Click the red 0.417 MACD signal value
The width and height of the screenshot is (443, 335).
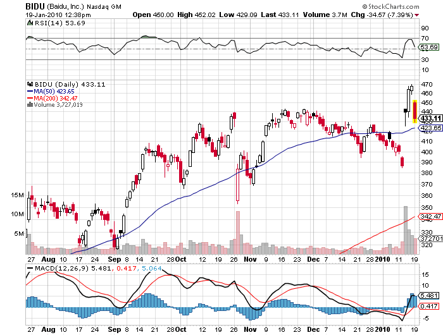[127, 269]
